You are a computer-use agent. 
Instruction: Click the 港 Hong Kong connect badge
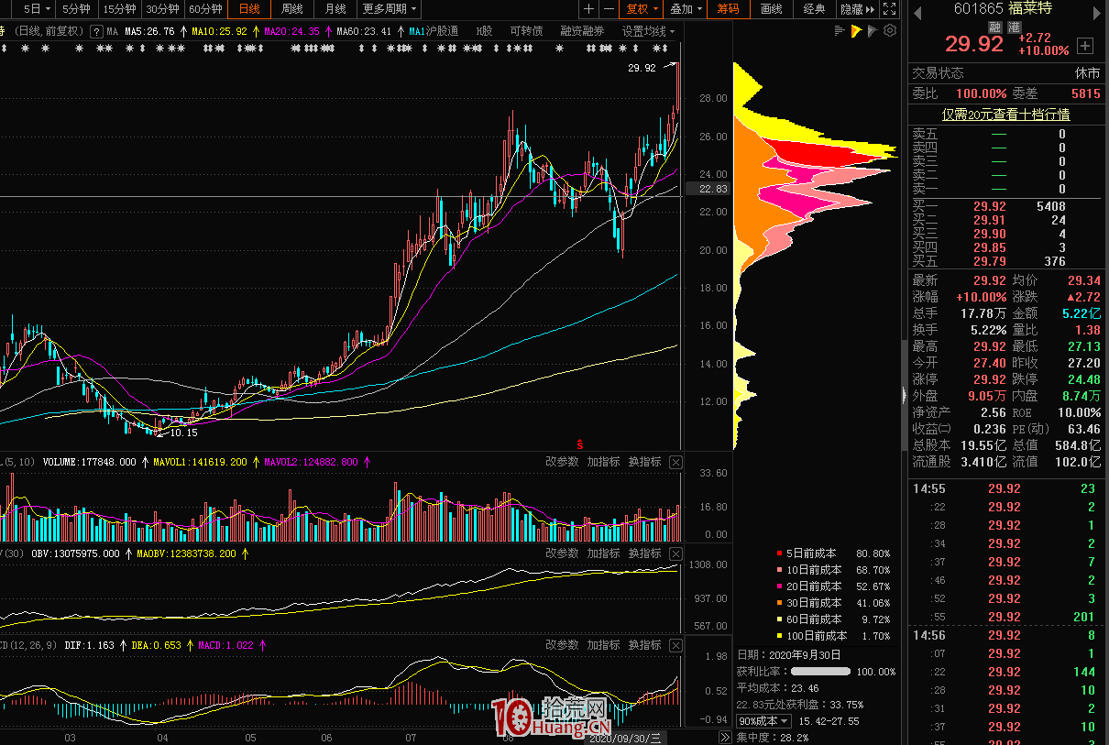1013,27
